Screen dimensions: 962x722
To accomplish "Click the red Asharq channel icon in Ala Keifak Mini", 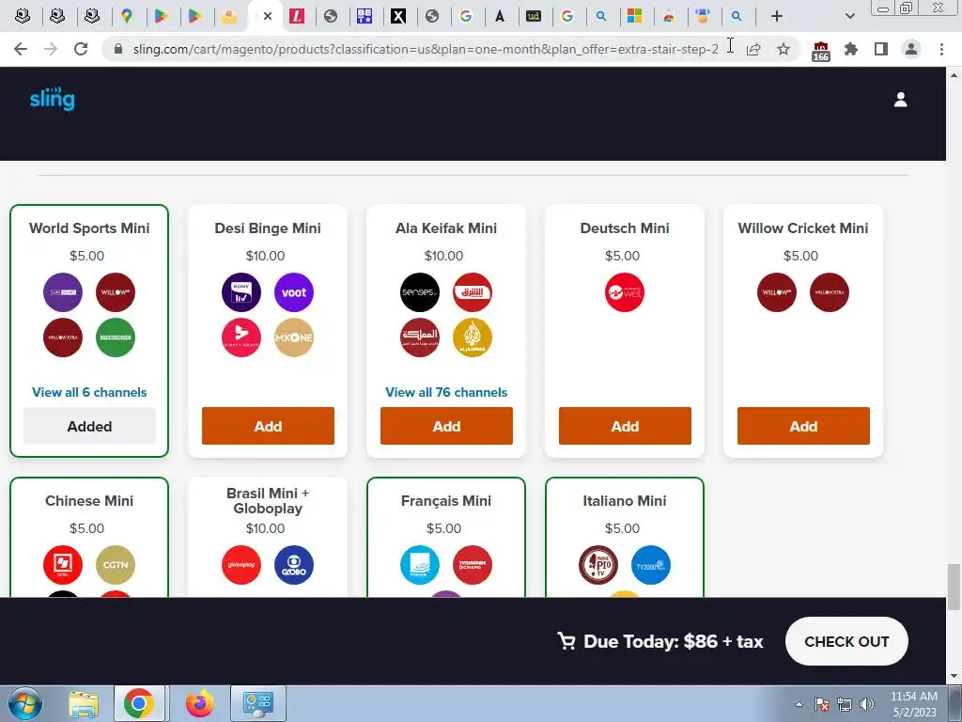I will pos(473,292).
